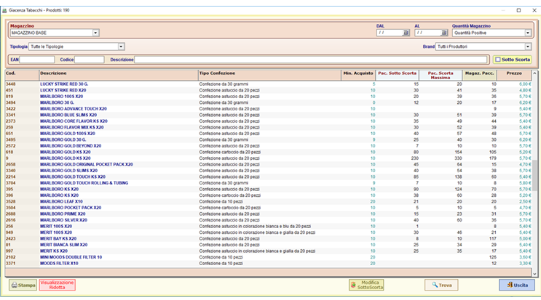541x300 pixels.
Task: Click the 6,00 € price cell
Action: 525,84
